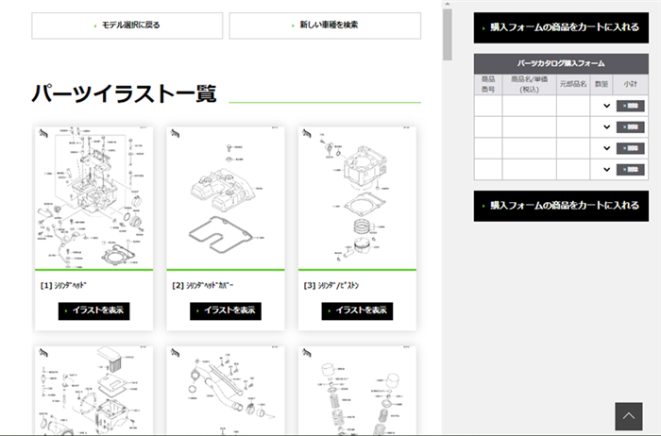661x436 pixels.
Task: Click delete button in first form row
Action: [x=629, y=106]
